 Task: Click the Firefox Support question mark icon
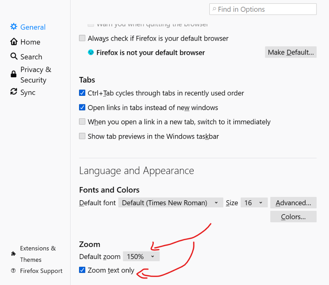pyautogui.click(x=14, y=271)
